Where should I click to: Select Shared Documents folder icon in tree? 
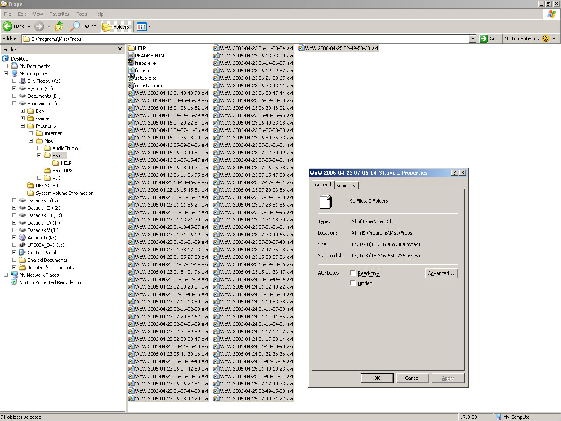(22, 260)
